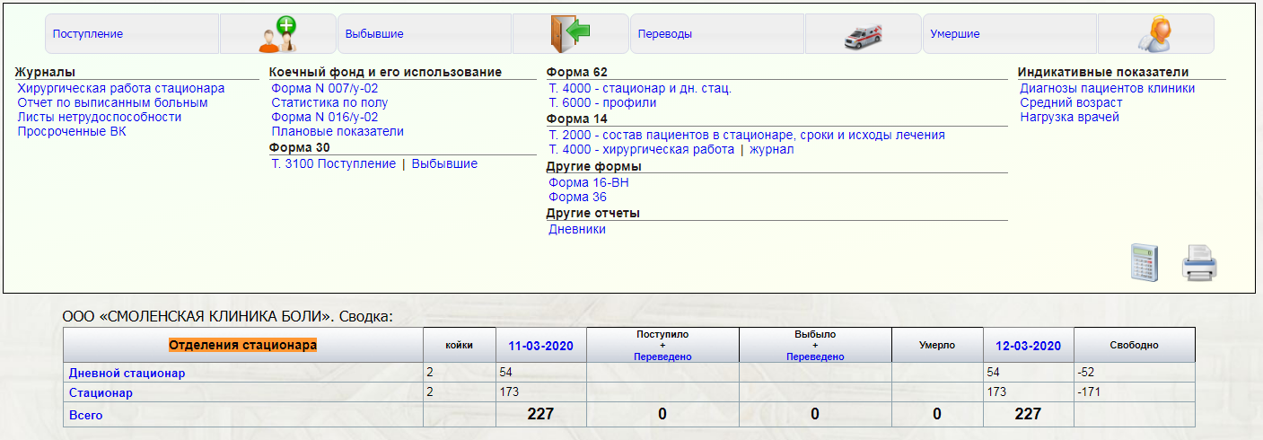View Нагрузка врачей indicator
The height and width of the screenshot is (440, 1263).
point(1069,117)
